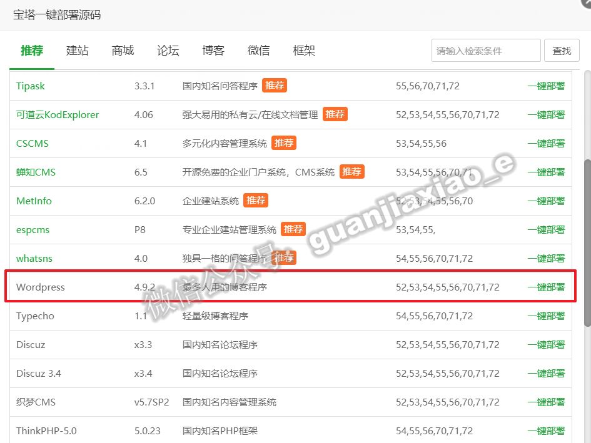Viewport: 591px width, 443px height.
Task: Open the 微信 tab
Action: click(258, 51)
